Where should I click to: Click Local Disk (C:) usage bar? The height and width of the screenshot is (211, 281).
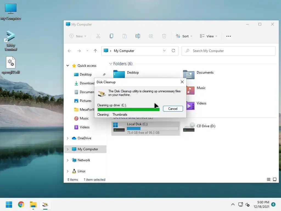pyautogui.click(x=153, y=129)
